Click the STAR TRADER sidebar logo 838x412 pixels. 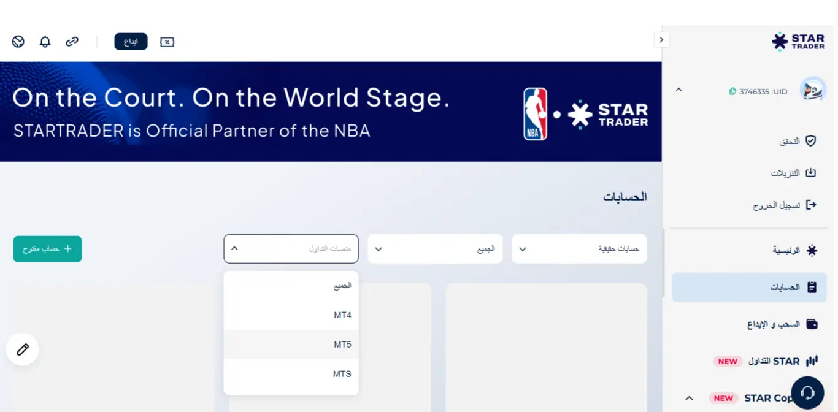point(798,42)
